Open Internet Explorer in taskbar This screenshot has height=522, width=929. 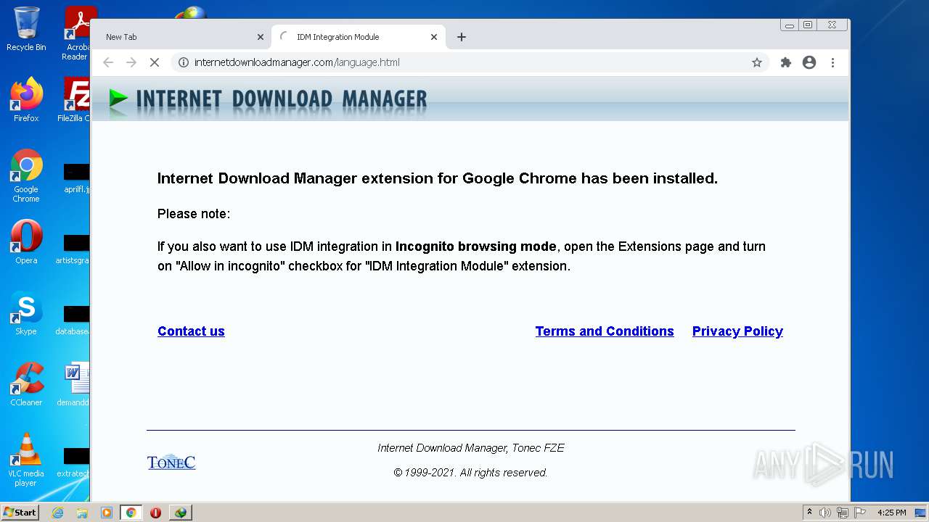click(57, 513)
